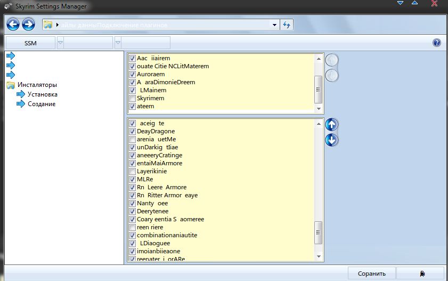Uncheck the MLRe checkbox
Screen dimensions: 448x281
point(132,180)
